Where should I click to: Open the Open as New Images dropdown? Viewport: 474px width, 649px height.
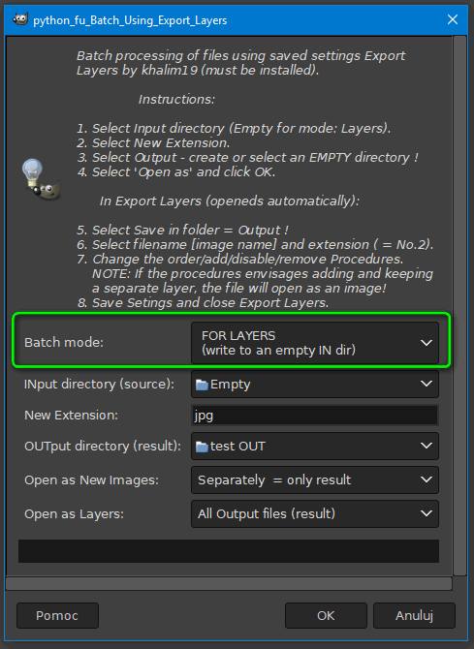[315, 480]
